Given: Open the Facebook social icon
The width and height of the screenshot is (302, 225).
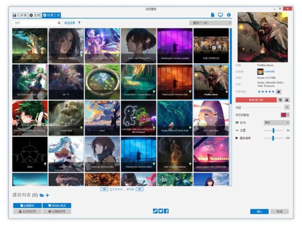Looking at the screenshot, I should tap(166, 211).
